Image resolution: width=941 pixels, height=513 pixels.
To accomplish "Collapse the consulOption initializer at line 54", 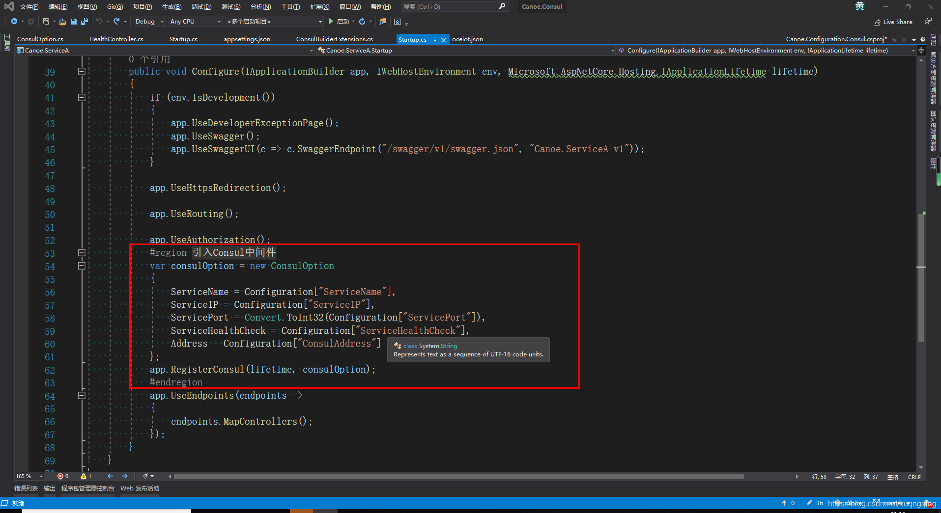I will point(82,266).
